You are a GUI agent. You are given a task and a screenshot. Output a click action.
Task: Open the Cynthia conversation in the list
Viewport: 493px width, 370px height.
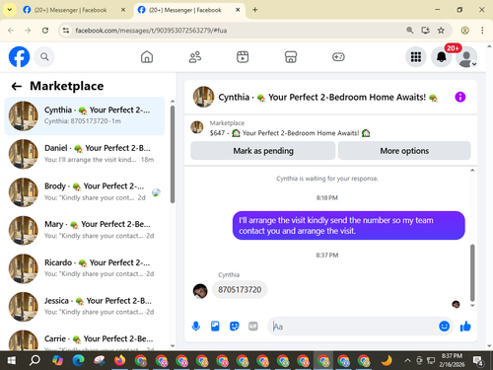coord(85,116)
